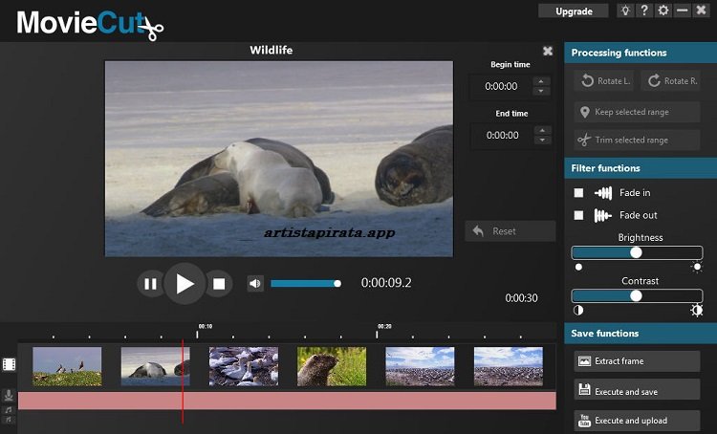Rotate video left with Rotate L.
The height and width of the screenshot is (434, 717).
pyautogui.click(x=604, y=81)
